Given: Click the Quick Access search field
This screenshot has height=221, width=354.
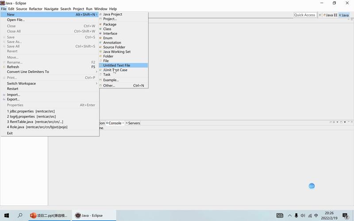Looking at the screenshot, I should click(x=304, y=15).
